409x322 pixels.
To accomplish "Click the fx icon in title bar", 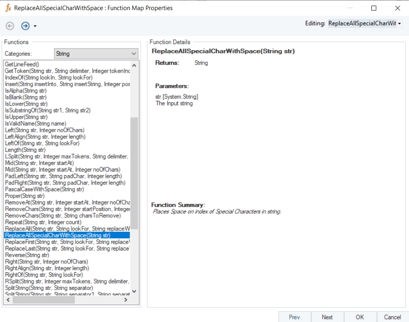I will point(8,8).
